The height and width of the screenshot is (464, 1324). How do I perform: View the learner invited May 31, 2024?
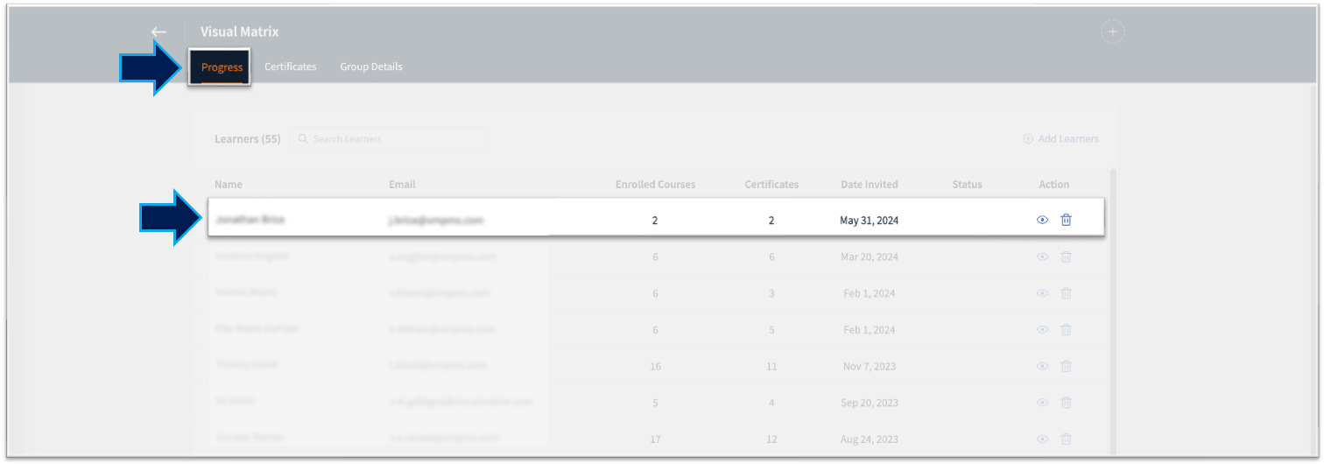1042,221
